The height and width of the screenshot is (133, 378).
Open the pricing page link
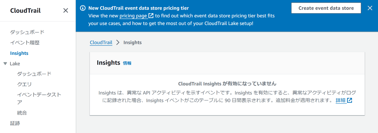point(133,16)
